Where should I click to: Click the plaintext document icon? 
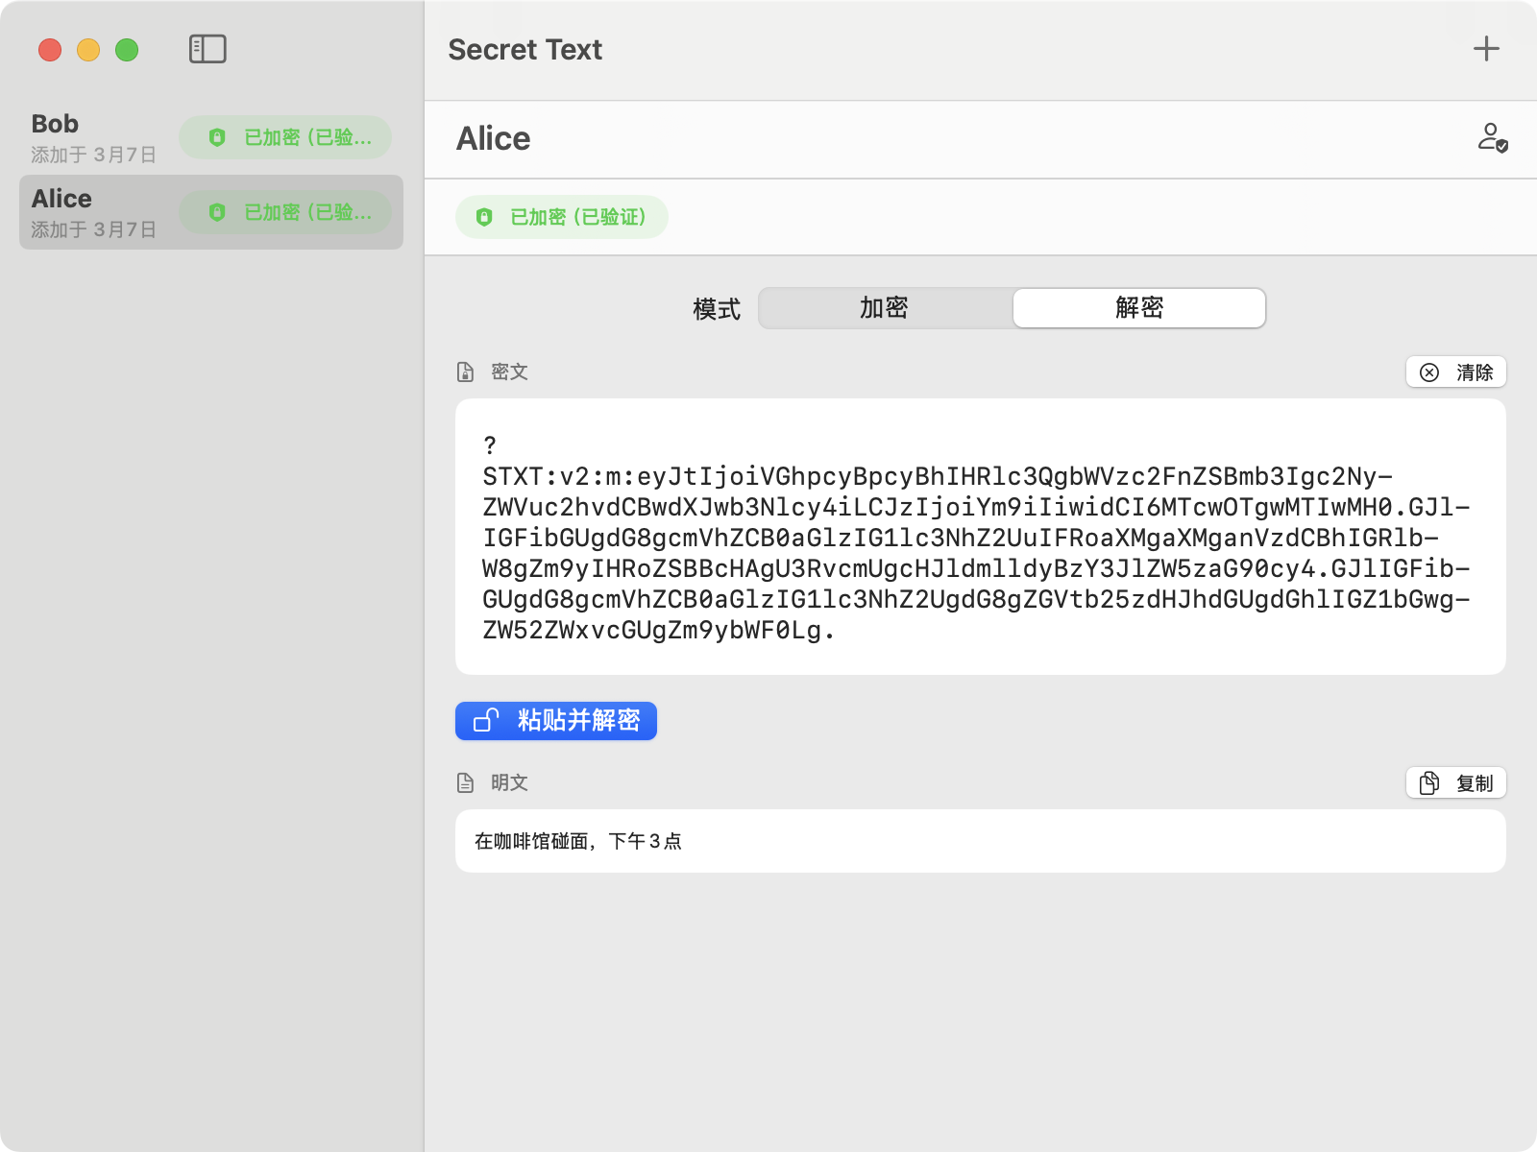(x=466, y=783)
